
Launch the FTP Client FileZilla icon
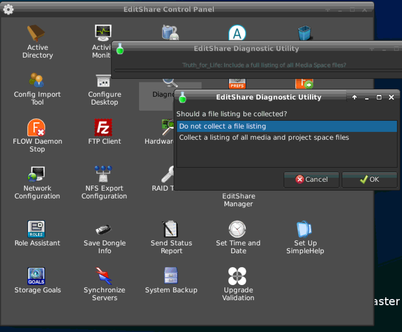[x=103, y=127]
